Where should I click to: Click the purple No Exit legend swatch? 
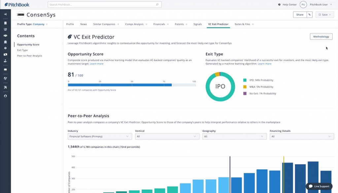(245, 93)
